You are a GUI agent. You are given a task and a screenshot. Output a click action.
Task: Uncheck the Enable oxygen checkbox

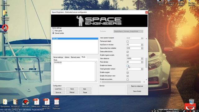[127, 72]
